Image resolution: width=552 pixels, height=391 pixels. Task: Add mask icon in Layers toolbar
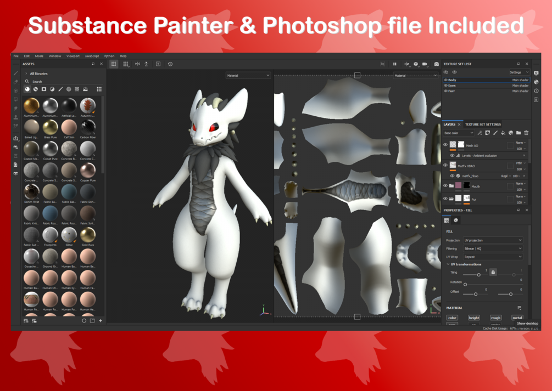488,133
